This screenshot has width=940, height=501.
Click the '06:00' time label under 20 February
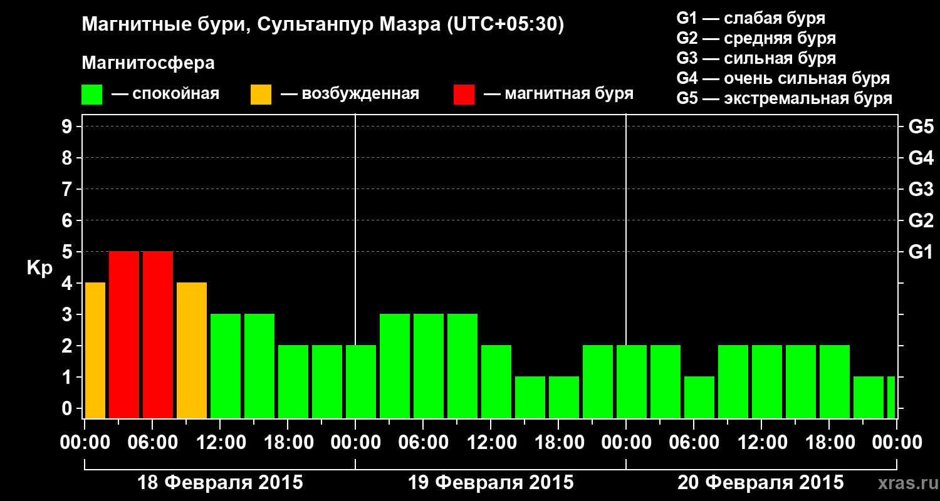[694, 443]
